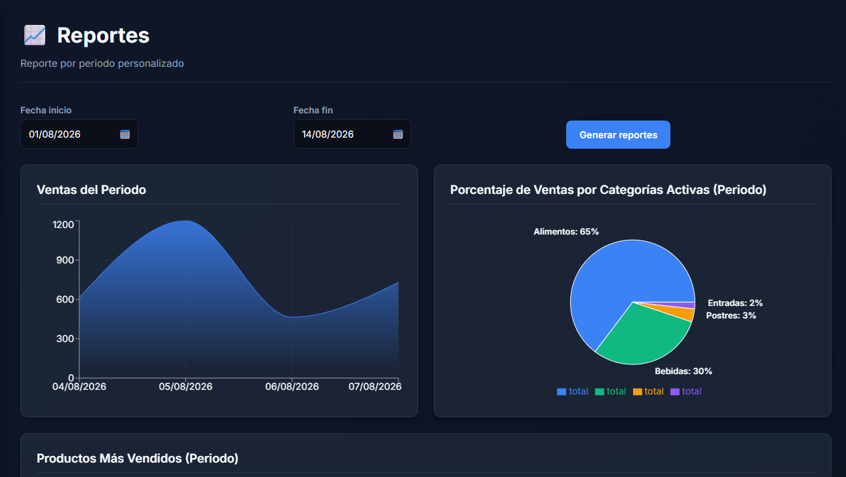Screen dimensions: 846x477
Task: Click the 05/08/2026 axis label
Action: coord(185,387)
